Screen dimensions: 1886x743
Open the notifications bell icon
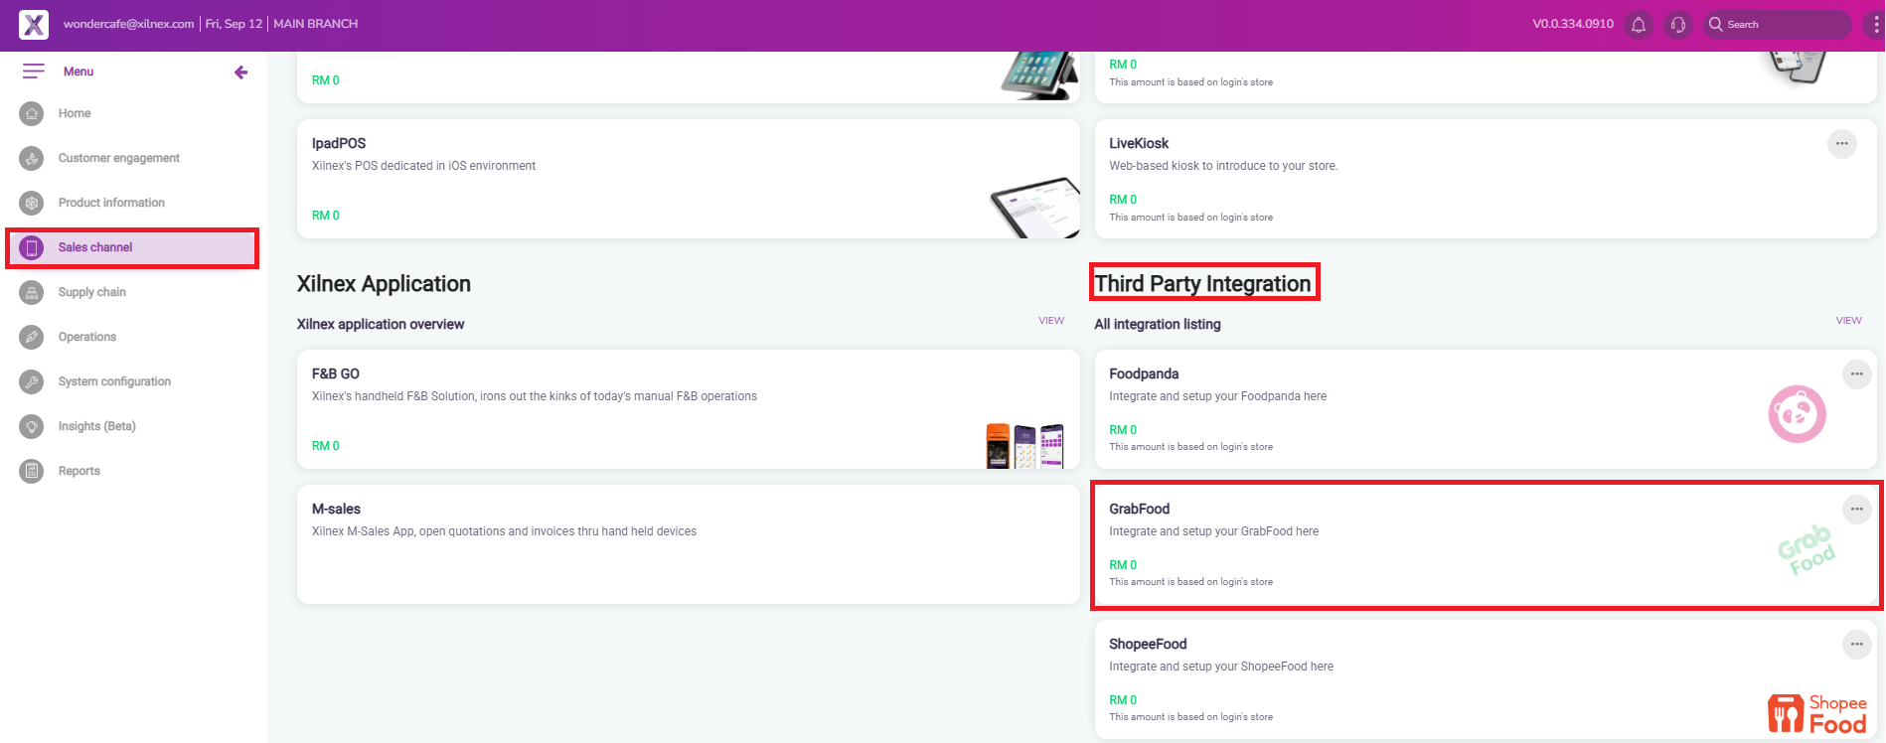coord(1639,25)
